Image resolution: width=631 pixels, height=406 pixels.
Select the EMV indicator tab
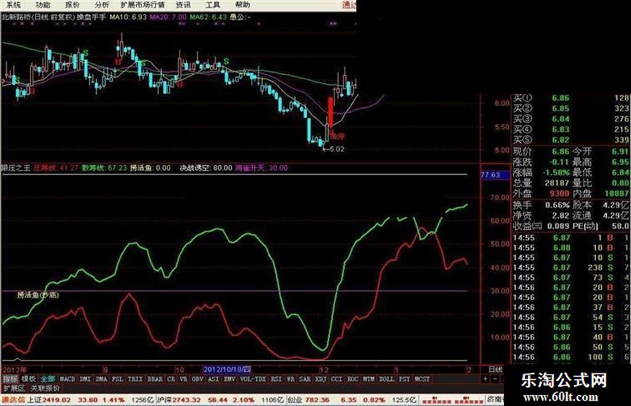pos(230,379)
